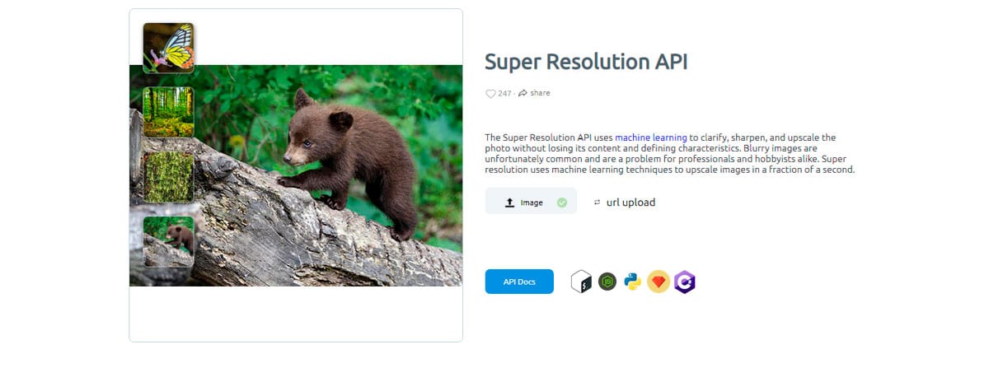This screenshot has height=368, width=989.
Task: Follow the machine learning hyperlink
Action: [651, 137]
